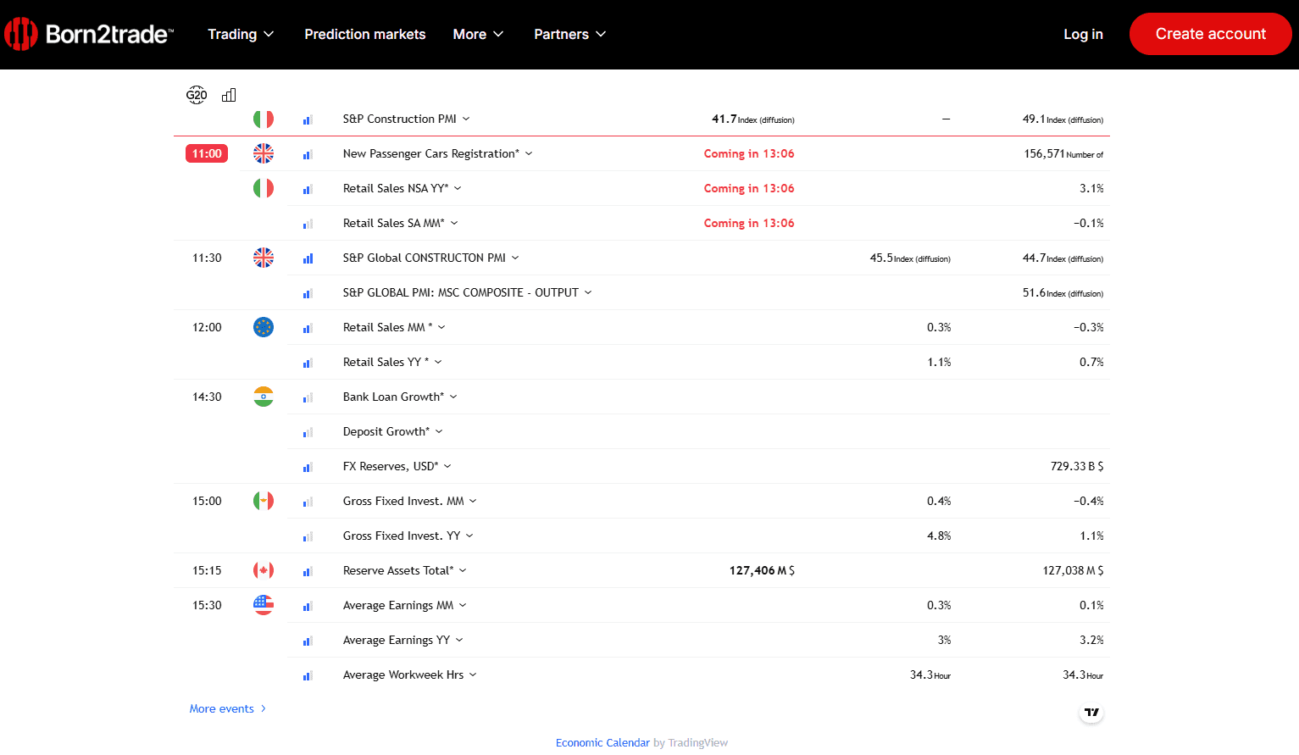The width and height of the screenshot is (1299, 755).
Task: Click S&P GLOBAL PMI: MSC COMPOSITE - OUTPUT name
Action: pyautogui.click(x=460, y=292)
